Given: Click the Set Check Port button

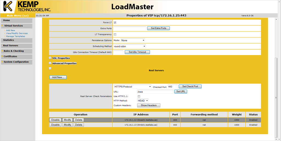Looking at the screenshot, I should click(x=190, y=87).
